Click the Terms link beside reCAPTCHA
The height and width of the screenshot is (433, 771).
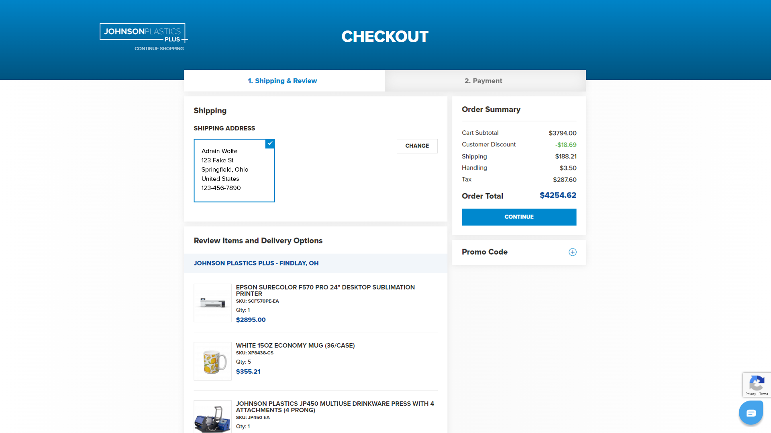765,394
